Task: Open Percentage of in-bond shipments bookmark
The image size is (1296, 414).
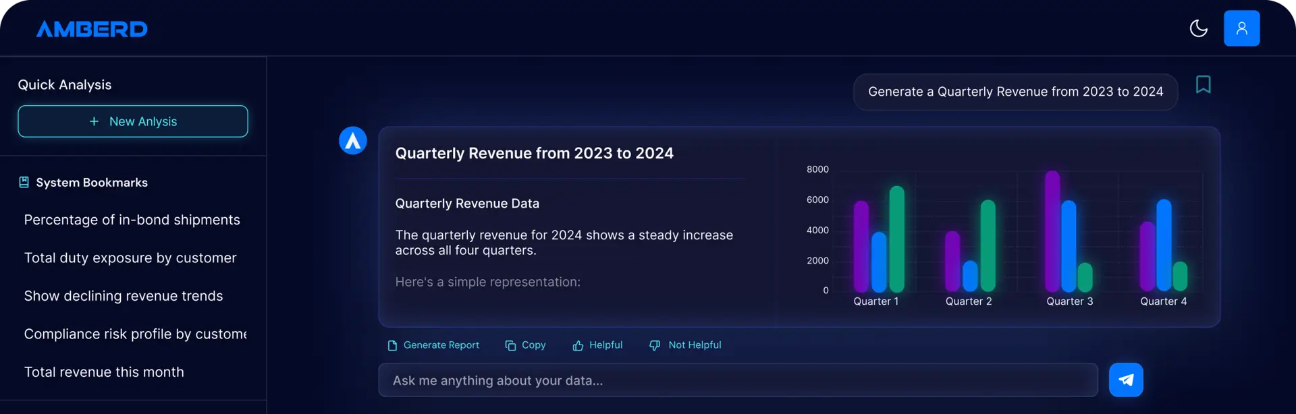Action: click(132, 220)
